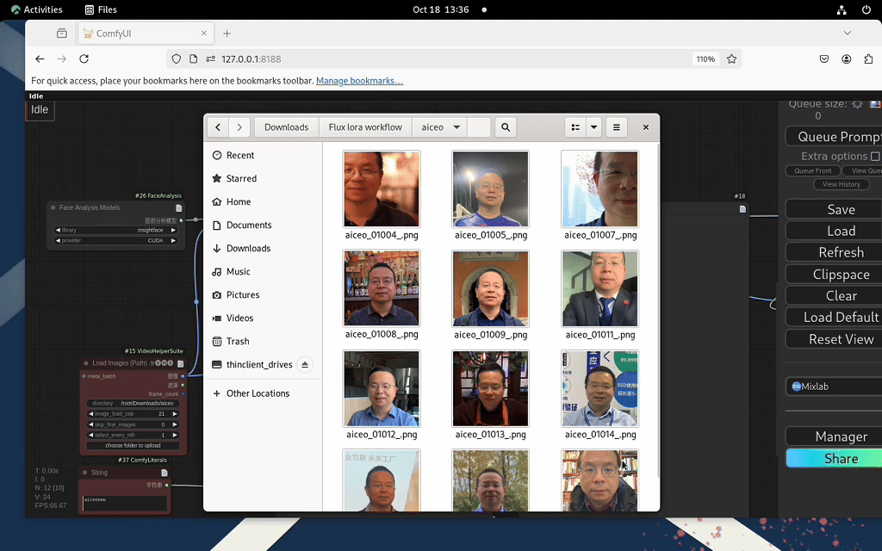Increase the provider value arrow
Screen dimensions: 882x551
point(173,241)
